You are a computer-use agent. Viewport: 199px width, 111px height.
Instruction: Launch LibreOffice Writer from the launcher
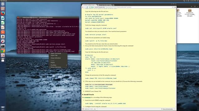(3, 18)
